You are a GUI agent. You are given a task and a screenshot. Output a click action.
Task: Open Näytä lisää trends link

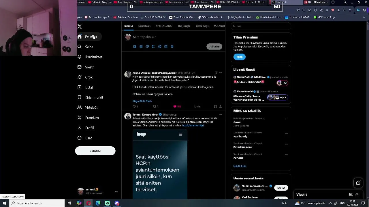[x=240, y=166]
